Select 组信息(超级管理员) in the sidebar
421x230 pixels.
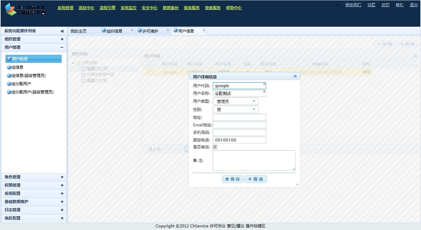29,75
